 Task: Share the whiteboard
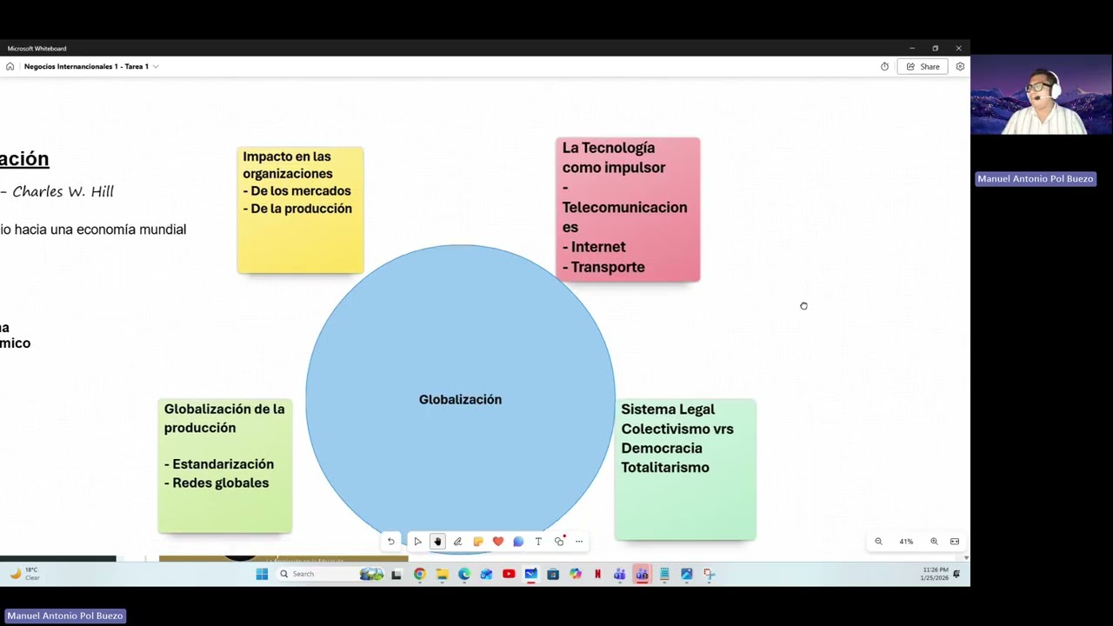point(923,67)
